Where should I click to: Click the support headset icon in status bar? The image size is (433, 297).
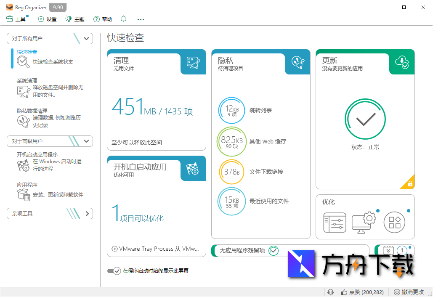tap(330, 292)
